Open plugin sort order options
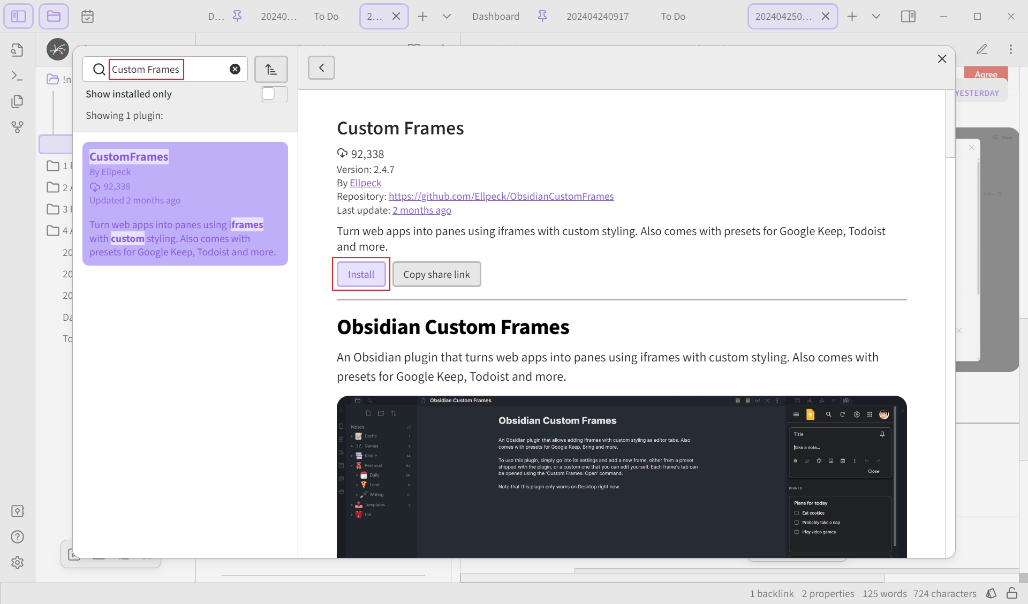The width and height of the screenshot is (1028, 604). point(271,69)
